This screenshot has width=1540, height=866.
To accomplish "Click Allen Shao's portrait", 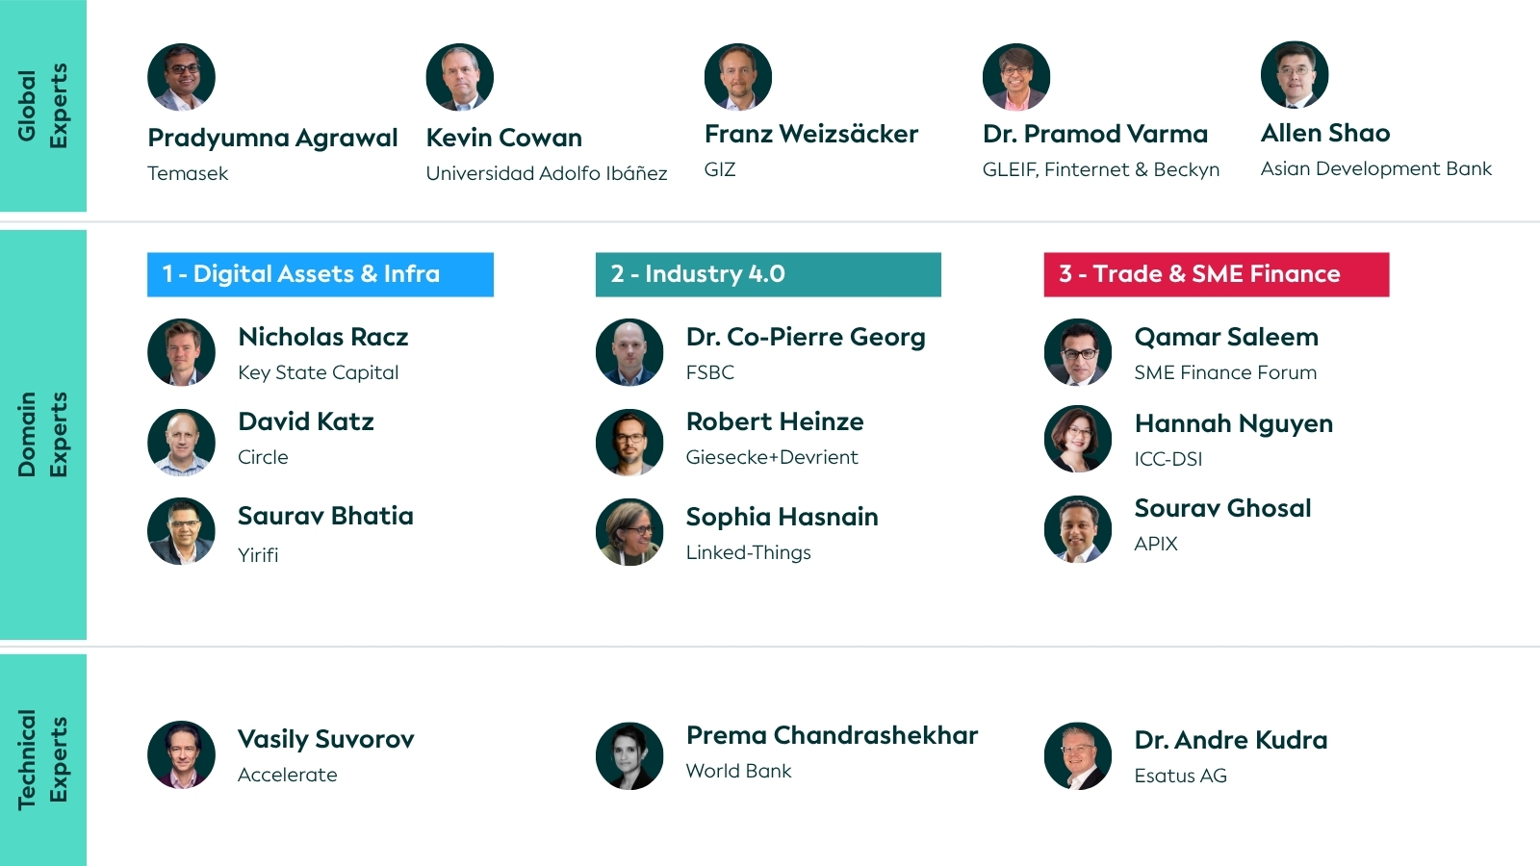I will [x=1295, y=75].
